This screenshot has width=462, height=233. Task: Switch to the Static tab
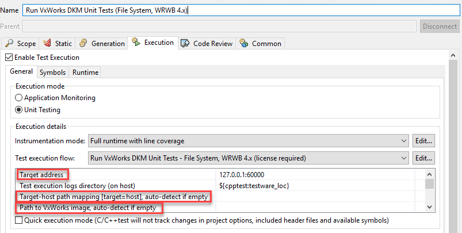58,43
